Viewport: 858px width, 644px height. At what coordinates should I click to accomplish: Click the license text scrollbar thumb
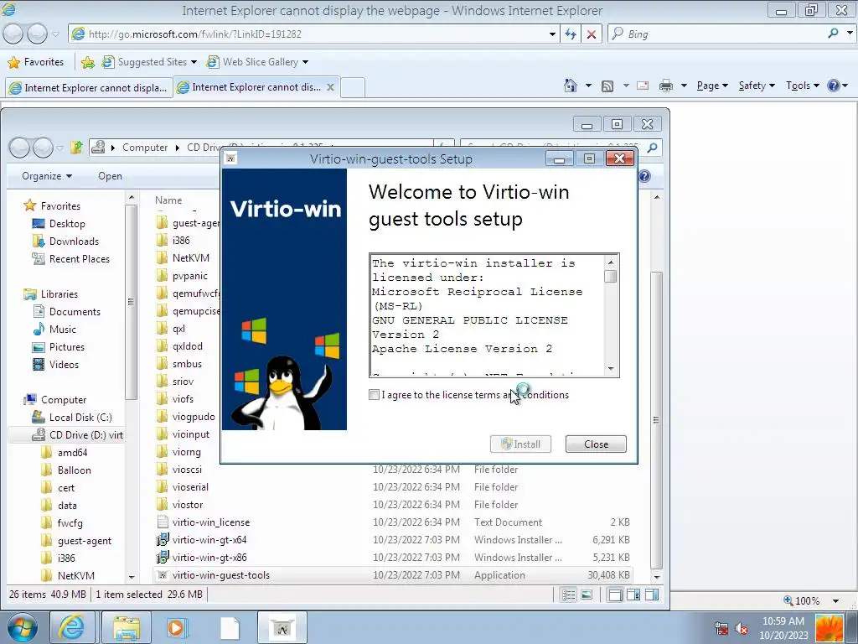(x=611, y=276)
